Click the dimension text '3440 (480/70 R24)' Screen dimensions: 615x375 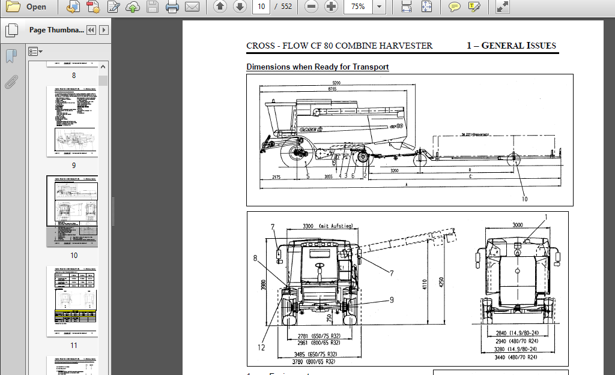pyautogui.click(x=516, y=358)
